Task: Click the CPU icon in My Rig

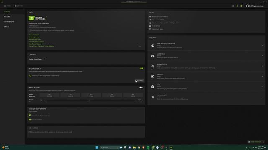Action: click(x=150, y=23)
